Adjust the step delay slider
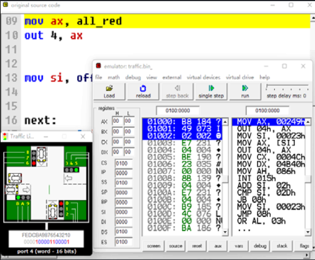315x260 pixels. [x=287, y=88]
